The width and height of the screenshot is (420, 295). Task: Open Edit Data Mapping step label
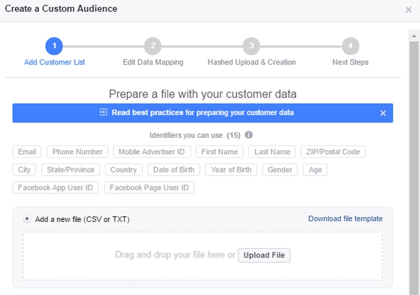(153, 62)
